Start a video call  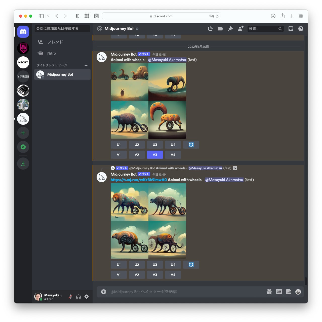point(220,29)
